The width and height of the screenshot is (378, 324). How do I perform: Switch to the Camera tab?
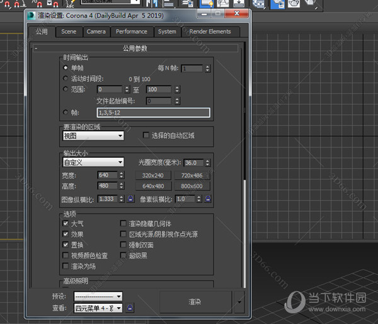click(x=96, y=32)
